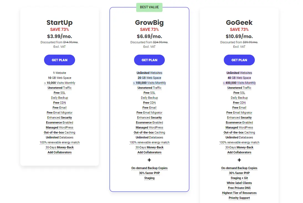The height and width of the screenshot is (203, 303).
Task: Click the BEST VALUE badge above GrowBig
Action: pos(149,7)
